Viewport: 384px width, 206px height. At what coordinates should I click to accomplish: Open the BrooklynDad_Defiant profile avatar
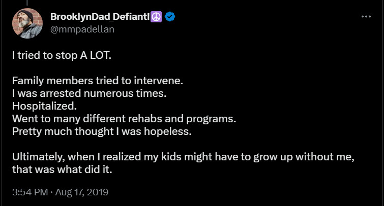[x=27, y=23]
